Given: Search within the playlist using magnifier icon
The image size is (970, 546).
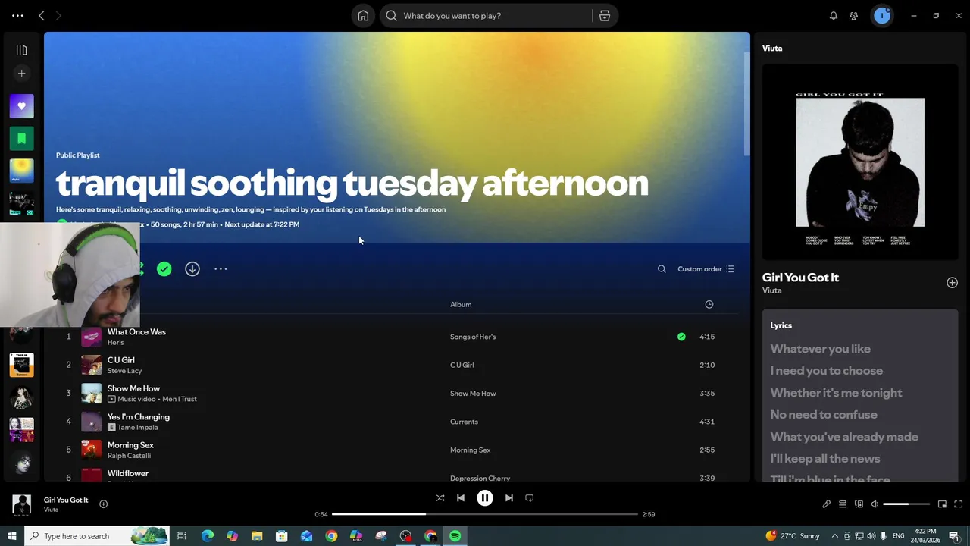Looking at the screenshot, I should coord(662,269).
